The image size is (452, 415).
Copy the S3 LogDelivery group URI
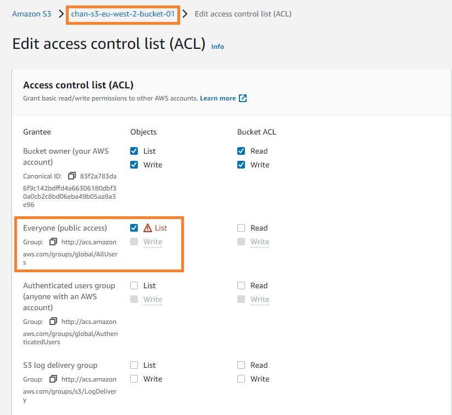pyautogui.click(x=53, y=379)
